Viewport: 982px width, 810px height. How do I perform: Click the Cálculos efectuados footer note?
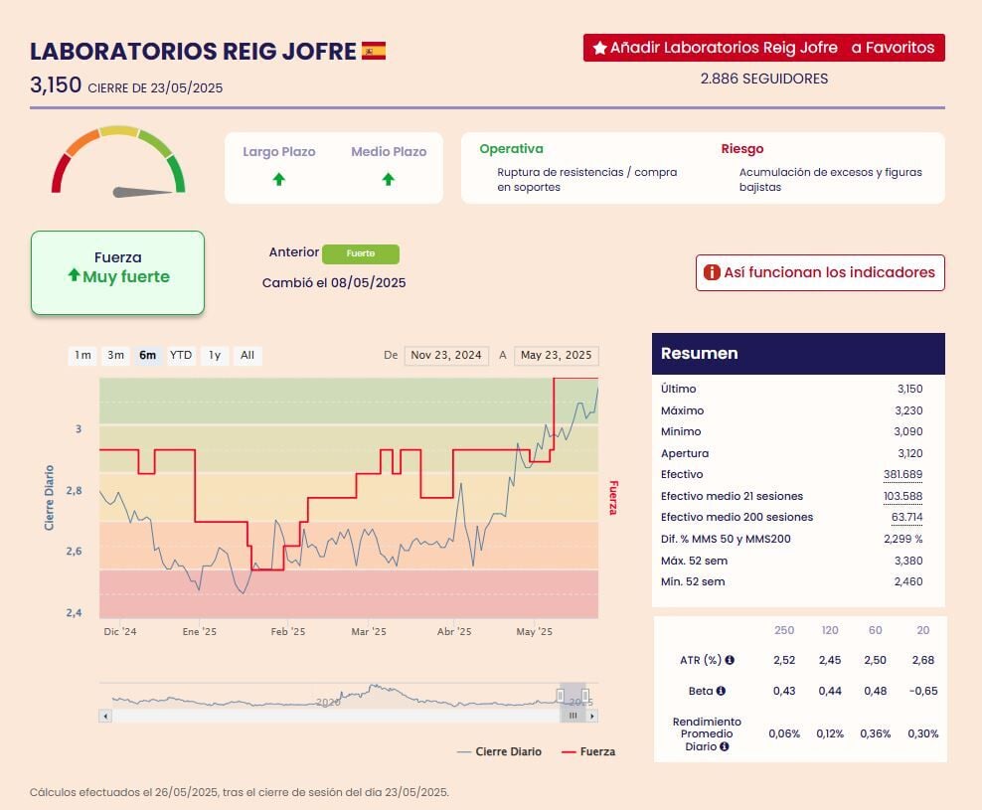click(x=240, y=792)
